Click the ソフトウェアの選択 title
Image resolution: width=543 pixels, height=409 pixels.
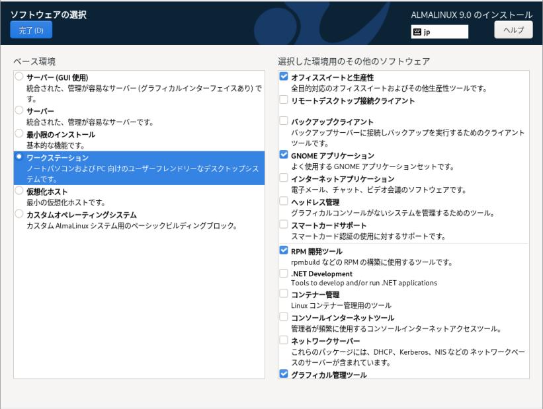click(x=48, y=15)
